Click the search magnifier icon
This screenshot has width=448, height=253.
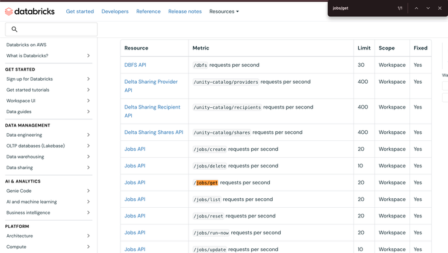point(14,30)
